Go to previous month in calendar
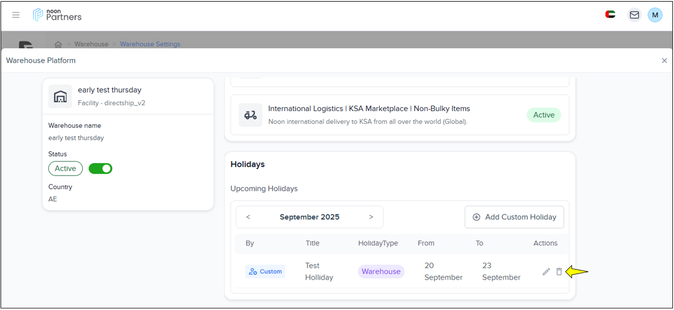Image resolution: width=674 pixels, height=310 pixels. pyautogui.click(x=248, y=217)
